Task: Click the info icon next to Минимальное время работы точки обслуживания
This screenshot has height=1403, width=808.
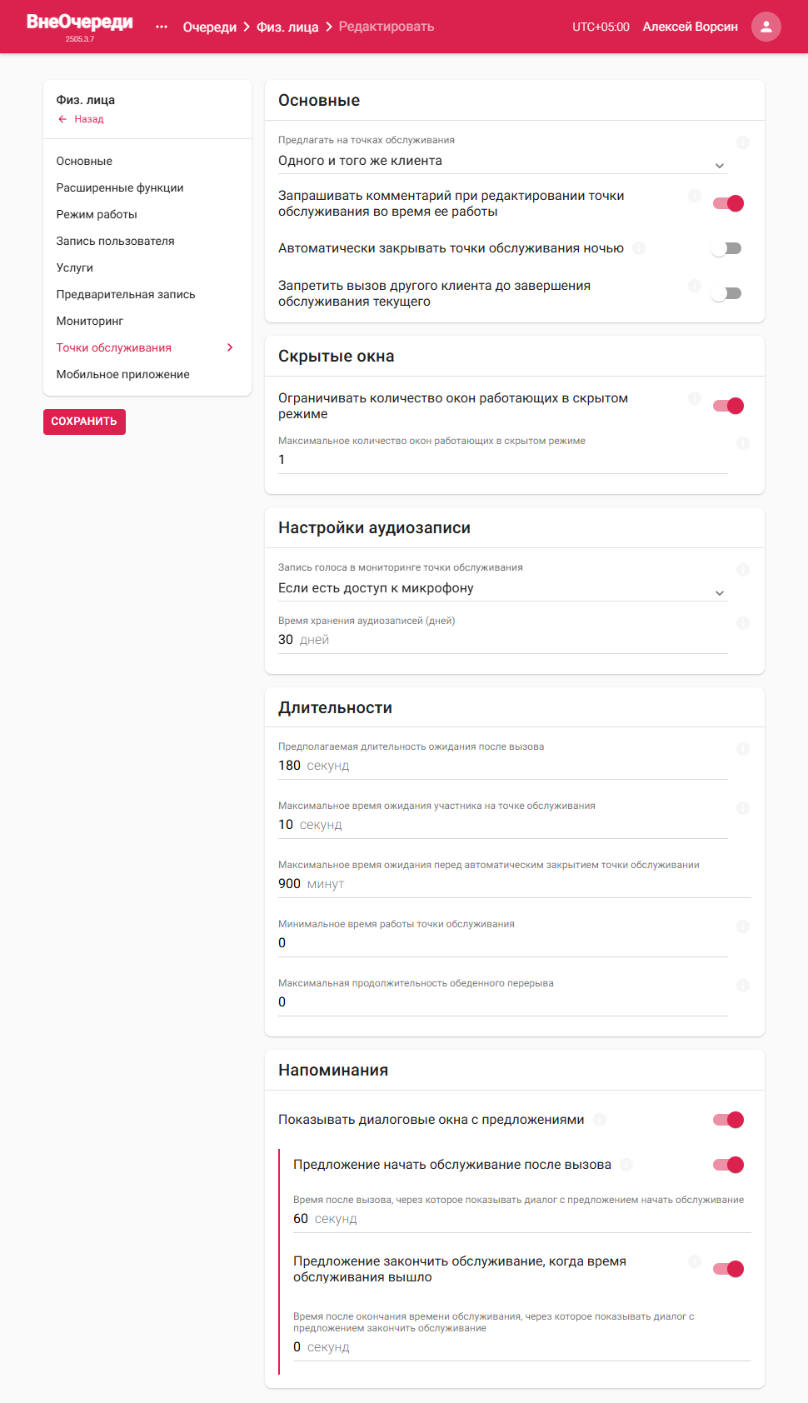Action: [x=743, y=926]
